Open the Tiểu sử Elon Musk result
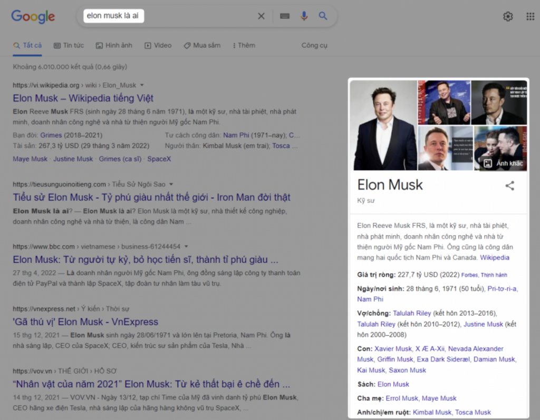Screen dimensions: 540x420 (151, 197)
